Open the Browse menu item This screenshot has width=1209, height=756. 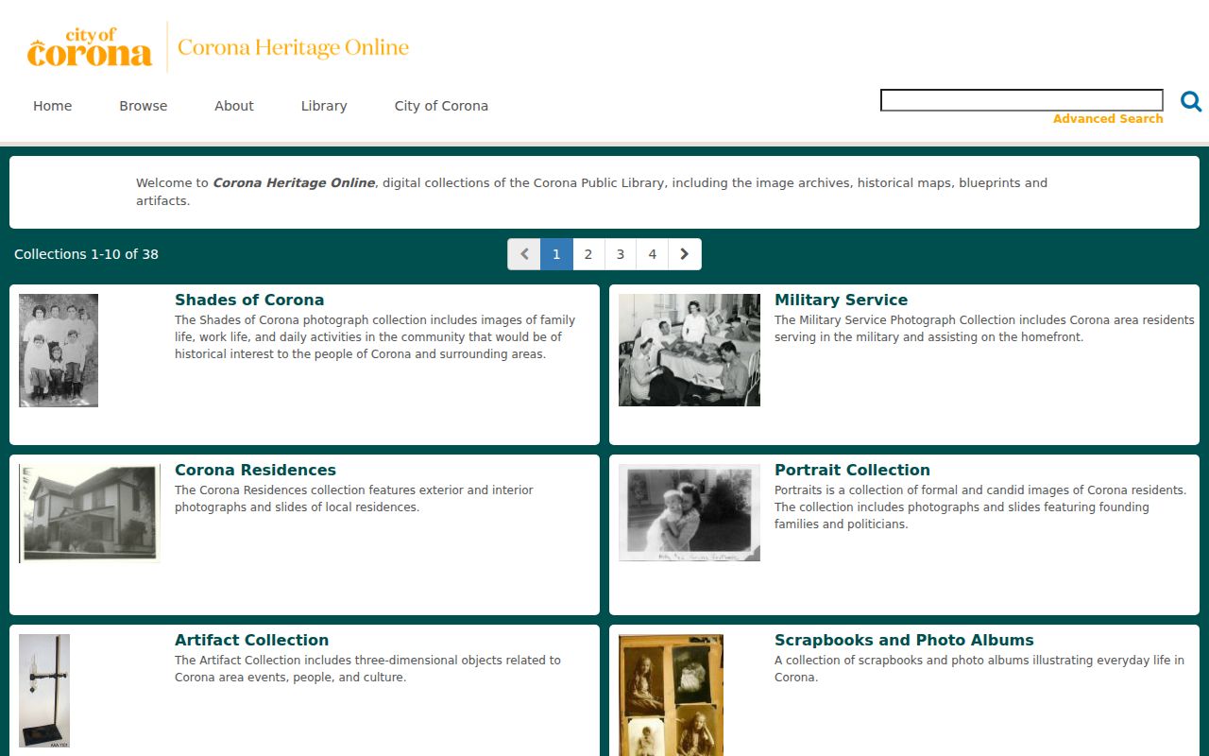(x=144, y=106)
